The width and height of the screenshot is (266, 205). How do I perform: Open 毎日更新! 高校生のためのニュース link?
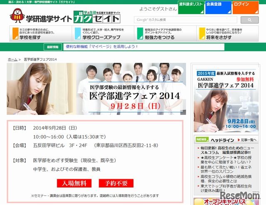click(x=227, y=150)
